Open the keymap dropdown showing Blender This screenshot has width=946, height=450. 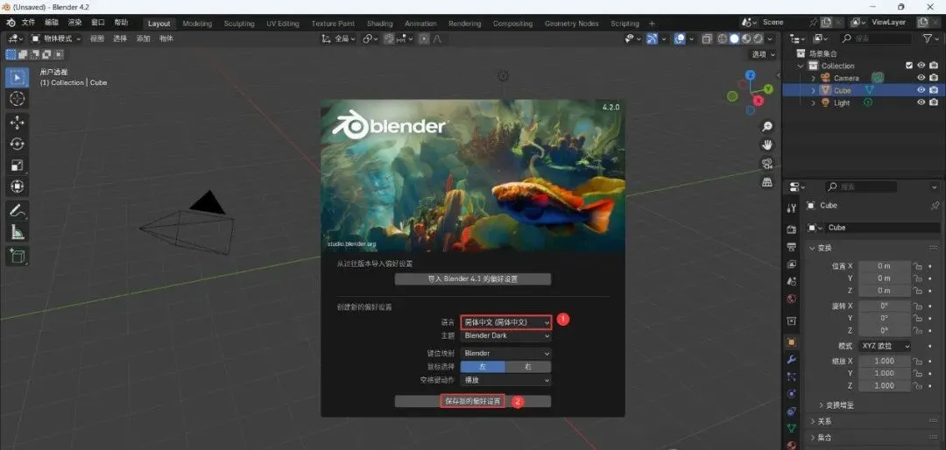point(505,354)
